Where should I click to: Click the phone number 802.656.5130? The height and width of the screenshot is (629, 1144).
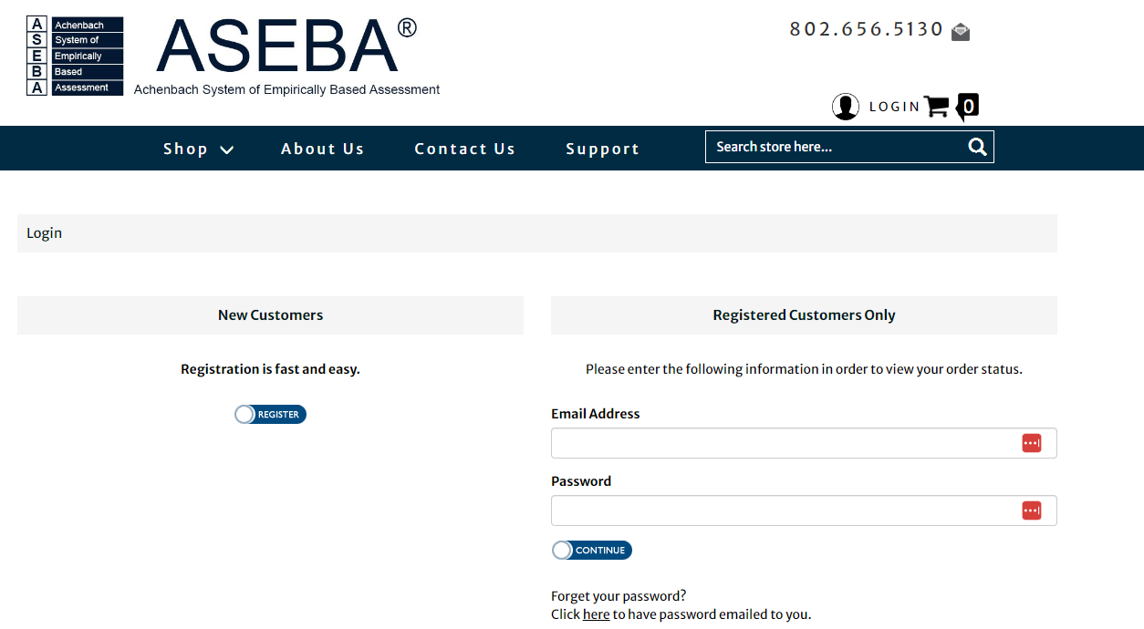coord(865,28)
